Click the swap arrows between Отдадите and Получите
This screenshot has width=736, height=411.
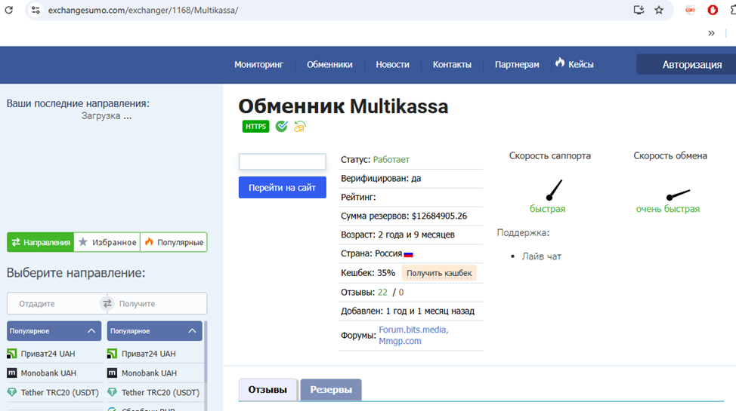[x=107, y=303]
